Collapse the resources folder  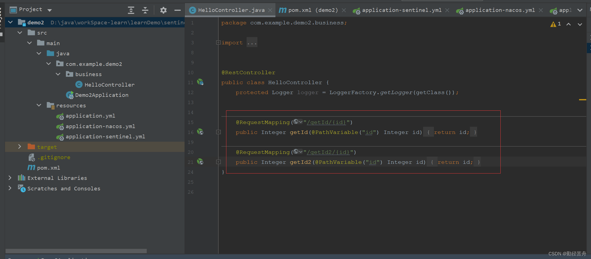[39, 105]
